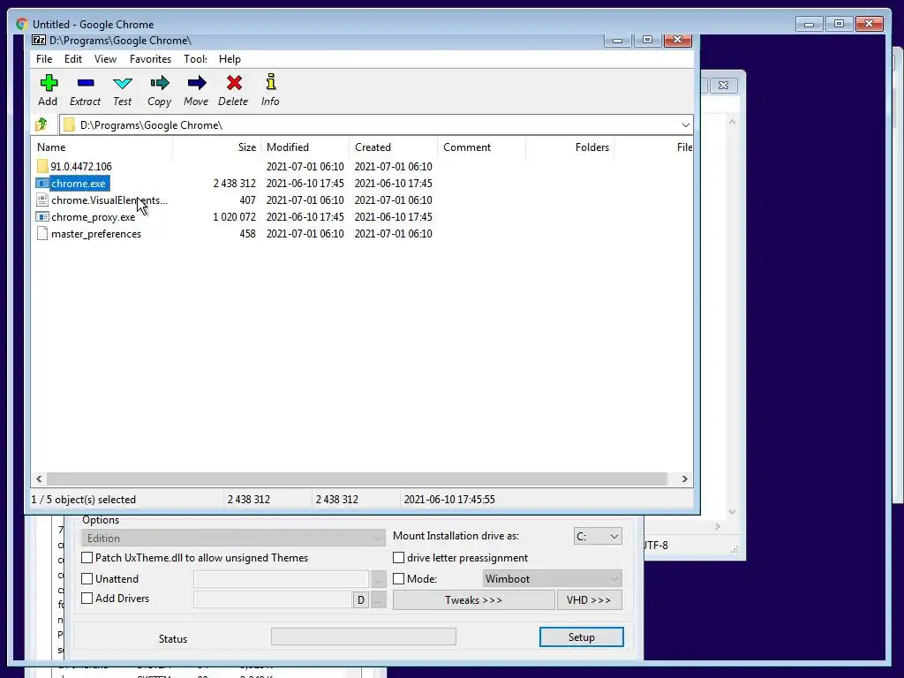Click the 407 size value
This screenshot has height=678, width=904.
(x=248, y=200)
